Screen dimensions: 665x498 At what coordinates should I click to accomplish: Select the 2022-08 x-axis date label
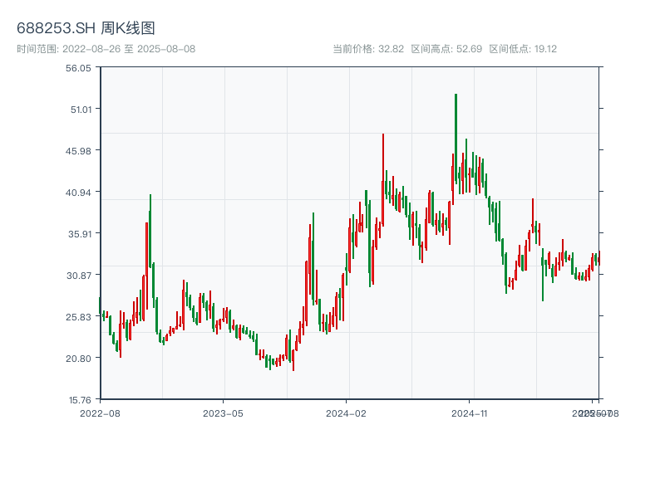[100, 413]
